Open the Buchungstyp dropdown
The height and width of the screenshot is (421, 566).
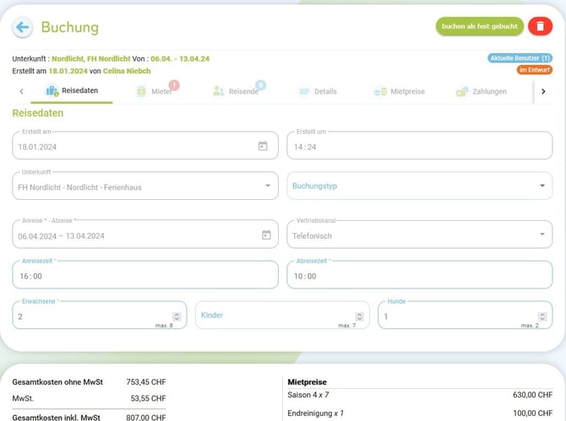542,186
